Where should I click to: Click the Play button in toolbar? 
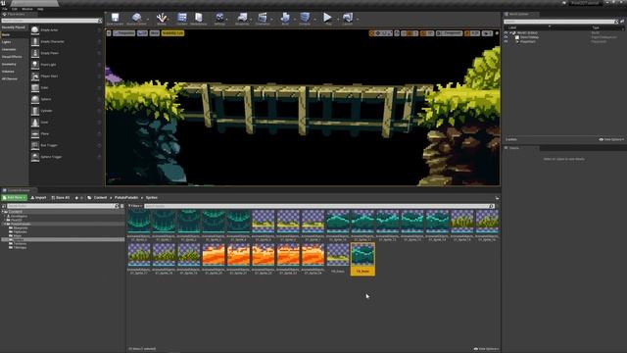coord(327,19)
